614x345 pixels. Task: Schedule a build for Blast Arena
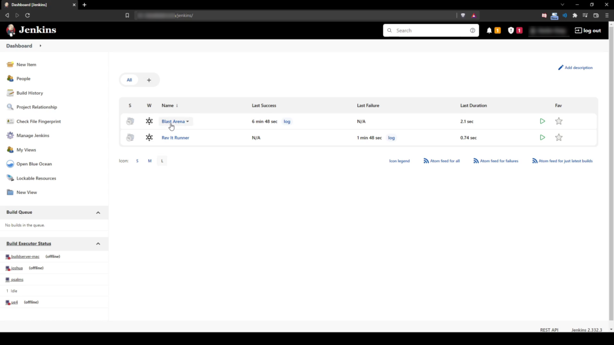(x=542, y=121)
